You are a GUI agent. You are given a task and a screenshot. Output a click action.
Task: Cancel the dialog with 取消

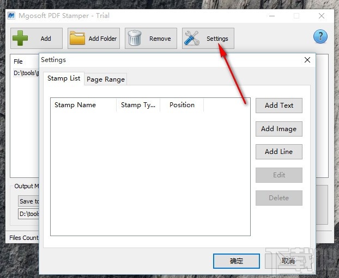tap(288, 261)
